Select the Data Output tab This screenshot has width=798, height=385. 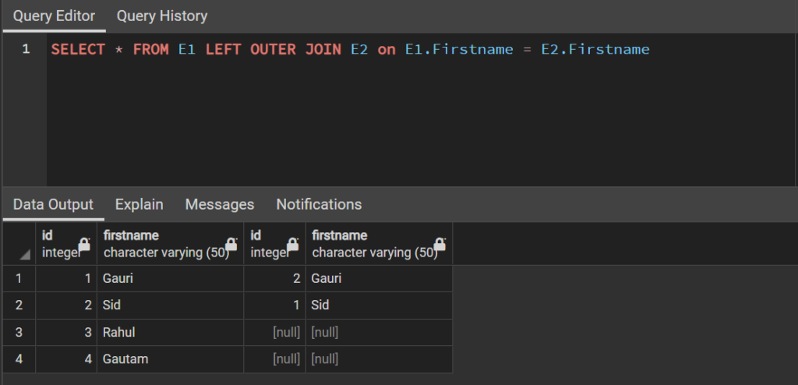(53, 204)
